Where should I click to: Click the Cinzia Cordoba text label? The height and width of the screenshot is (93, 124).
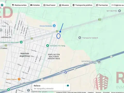tap(46, 26)
